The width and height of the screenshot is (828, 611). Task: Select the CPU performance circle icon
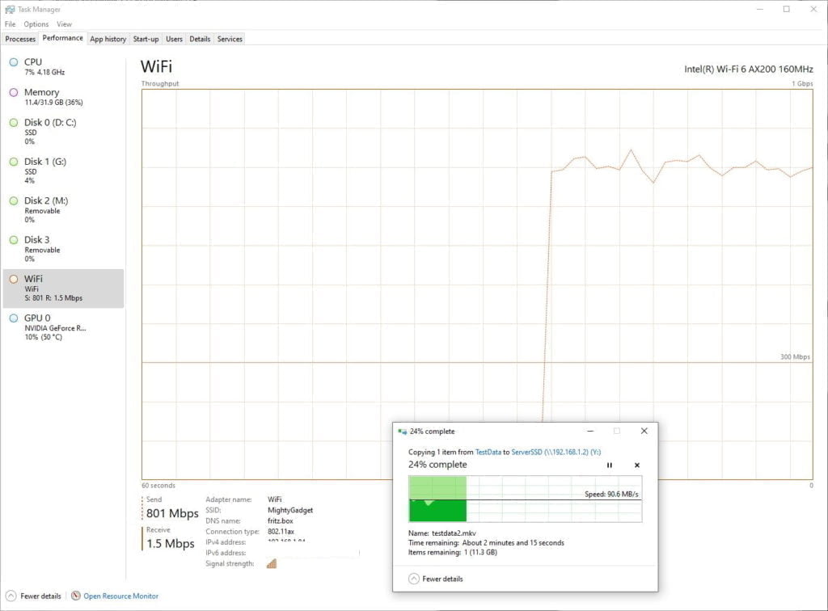(x=14, y=62)
